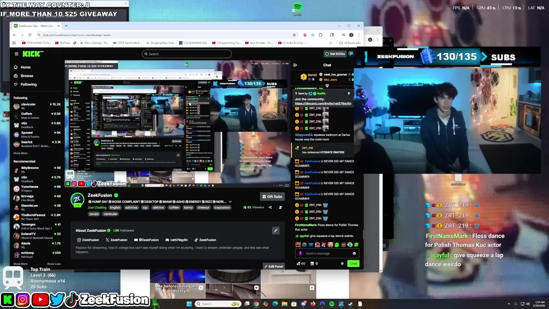Screen dimensions: 549x309
Task: Open All Bookmarks folder
Action: [x=350, y=43]
